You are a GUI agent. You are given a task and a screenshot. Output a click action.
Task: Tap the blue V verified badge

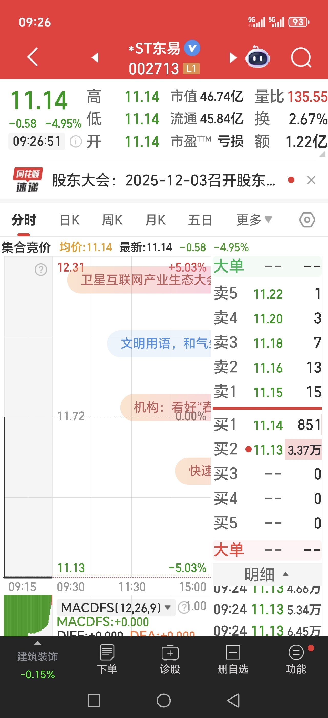pyautogui.click(x=192, y=48)
